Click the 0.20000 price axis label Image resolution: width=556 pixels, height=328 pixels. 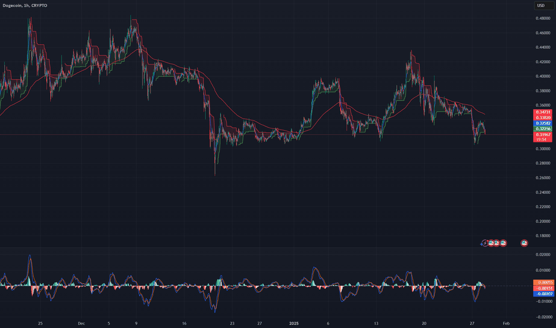tap(543, 222)
